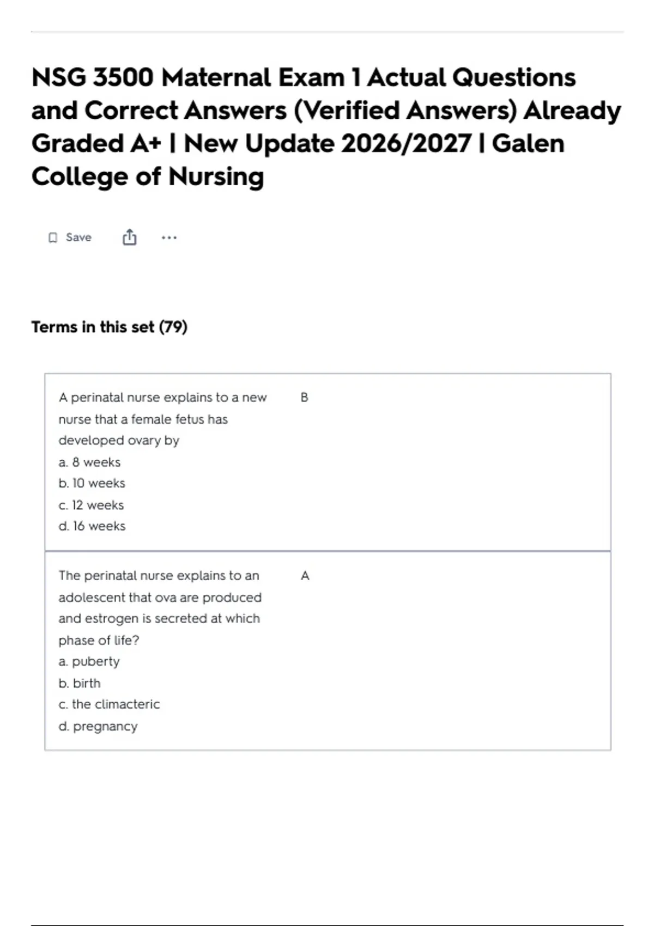Click the first flashcard about female fetus ovary
The image size is (654, 926).
328,462
